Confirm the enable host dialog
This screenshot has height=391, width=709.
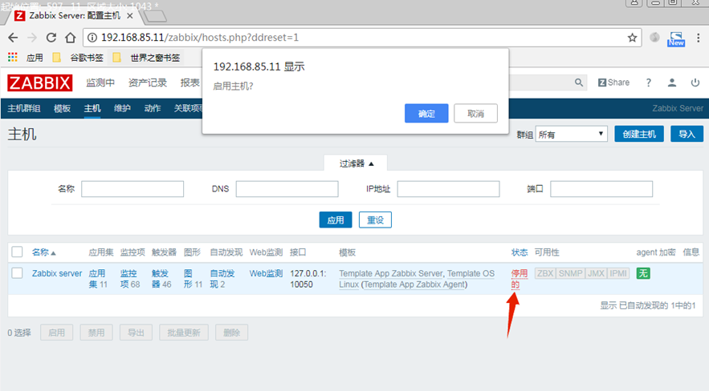point(426,113)
